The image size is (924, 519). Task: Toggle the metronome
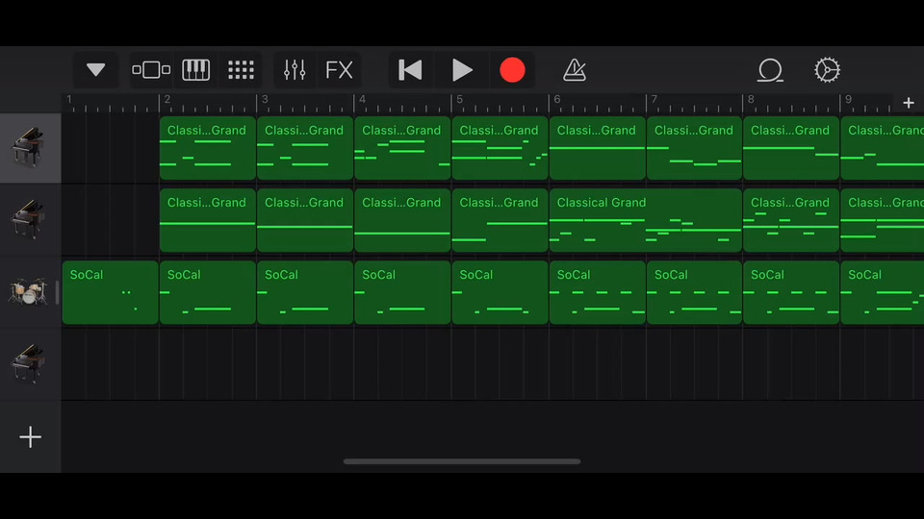tap(574, 70)
